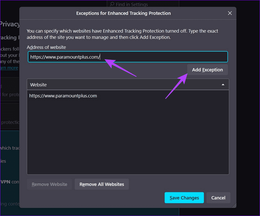Close the Exceptions dialog with the X icon
260x216 pixels.
[230, 13]
